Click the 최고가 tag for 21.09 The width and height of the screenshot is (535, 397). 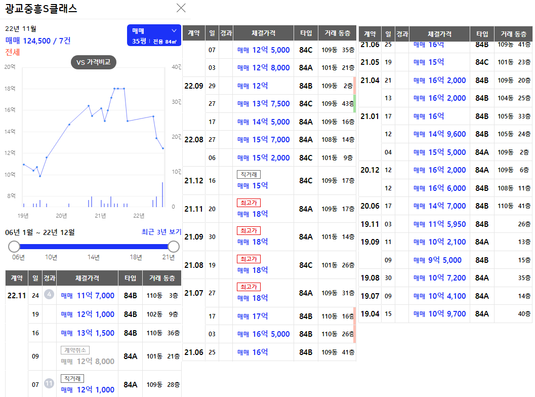(249, 231)
